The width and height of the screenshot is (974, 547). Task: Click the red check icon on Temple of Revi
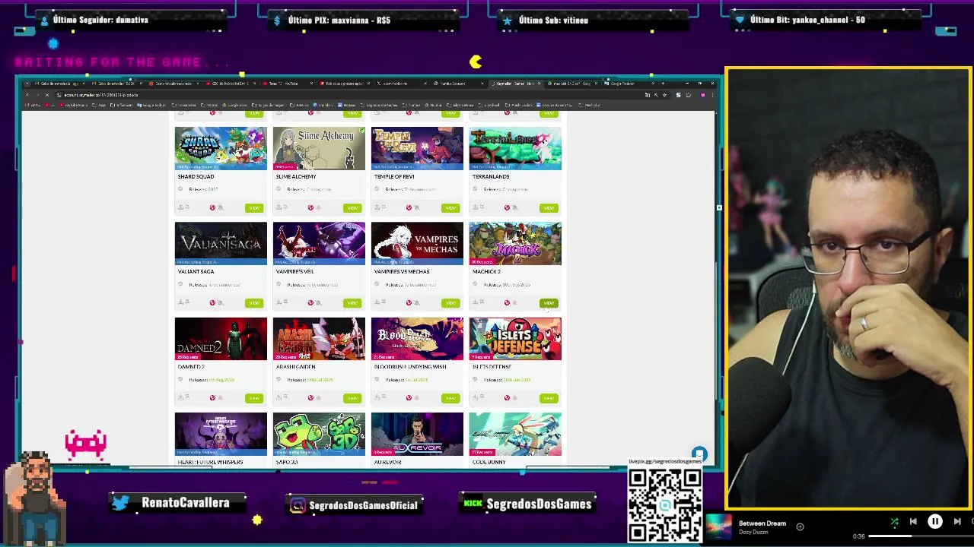[x=409, y=207]
